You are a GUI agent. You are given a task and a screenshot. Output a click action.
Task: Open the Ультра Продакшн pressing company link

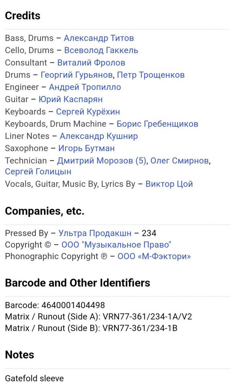[95, 233]
